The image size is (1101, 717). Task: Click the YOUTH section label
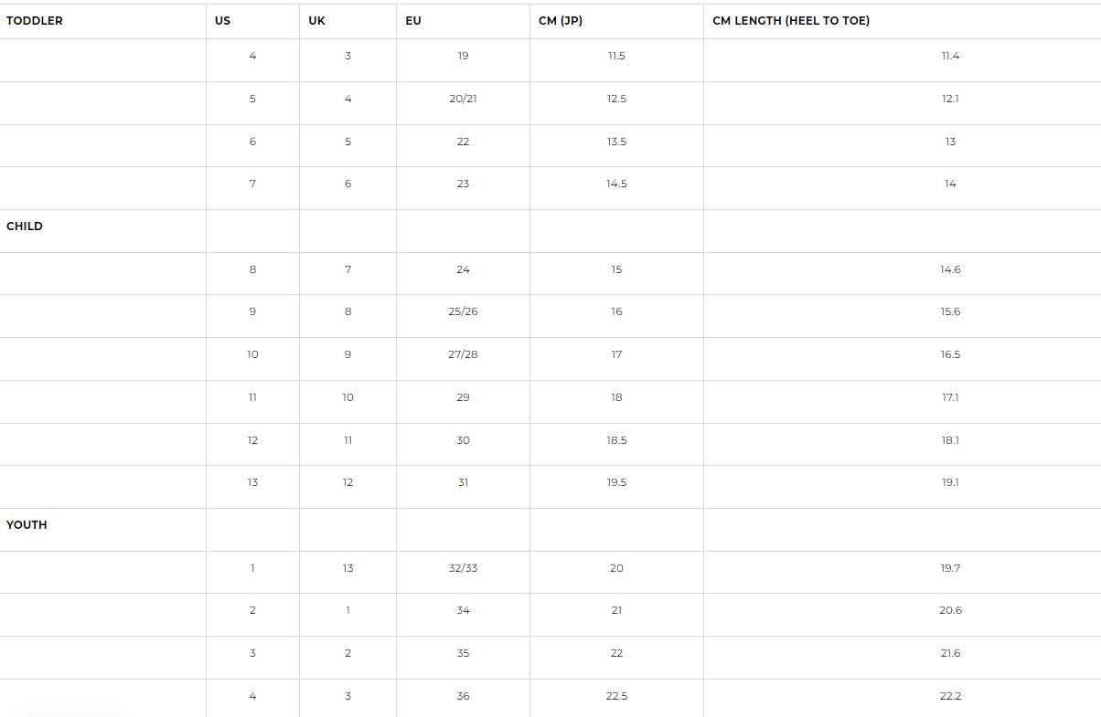tap(27, 525)
